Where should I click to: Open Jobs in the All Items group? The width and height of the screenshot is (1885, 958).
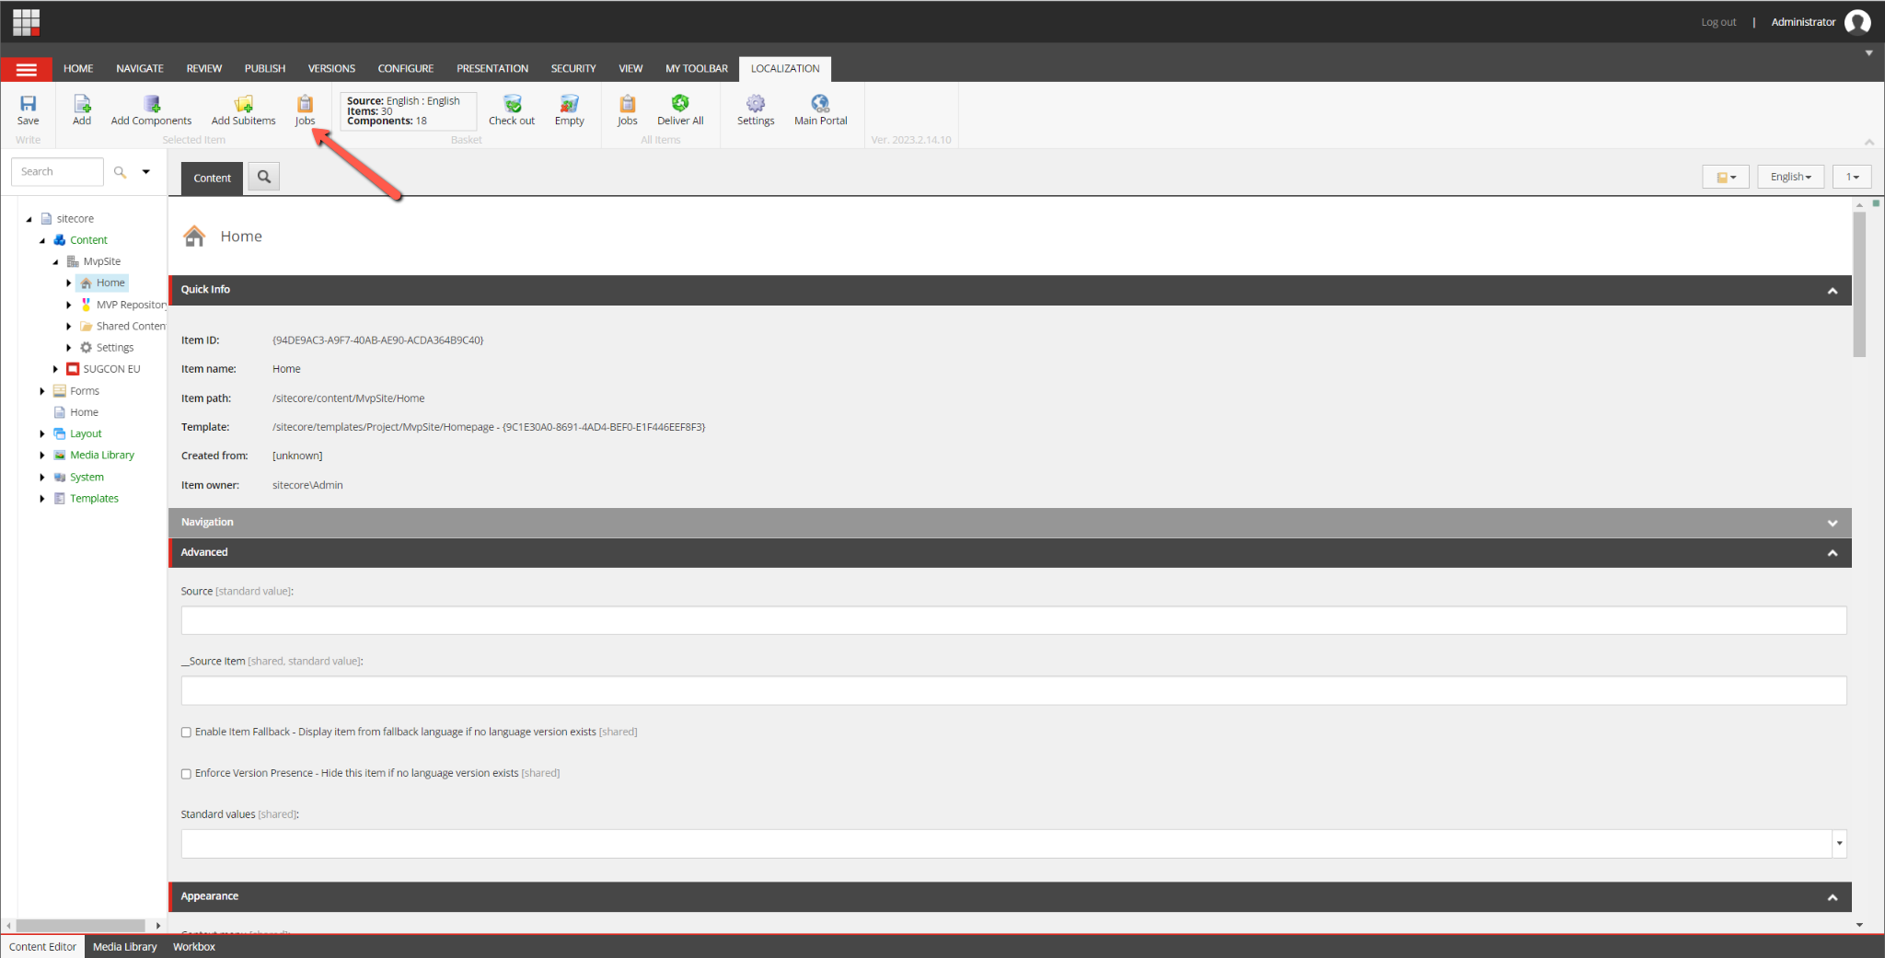(627, 110)
